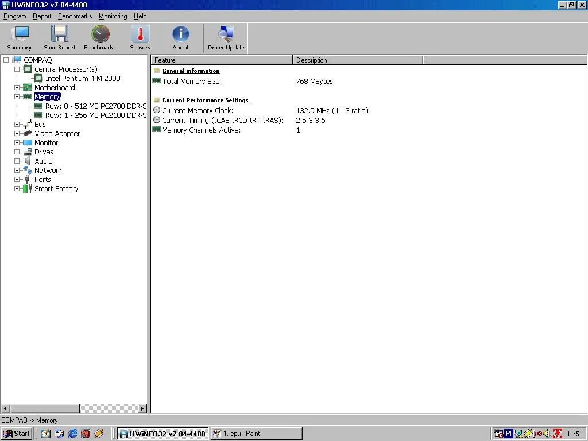Expand the Ports branch

[x=17, y=179]
